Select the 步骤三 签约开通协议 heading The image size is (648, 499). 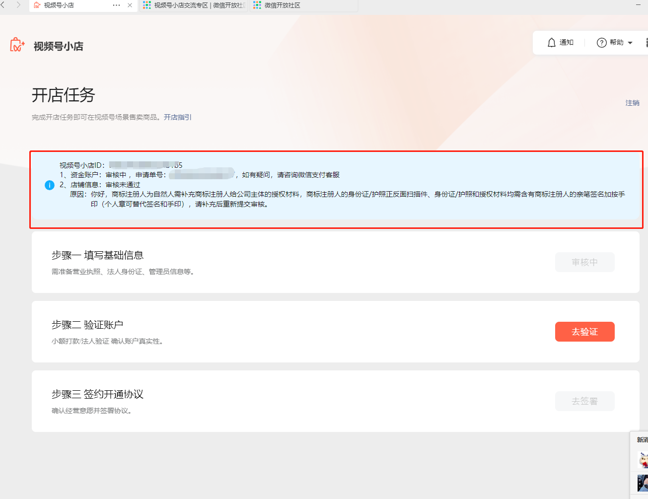click(x=98, y=394)
